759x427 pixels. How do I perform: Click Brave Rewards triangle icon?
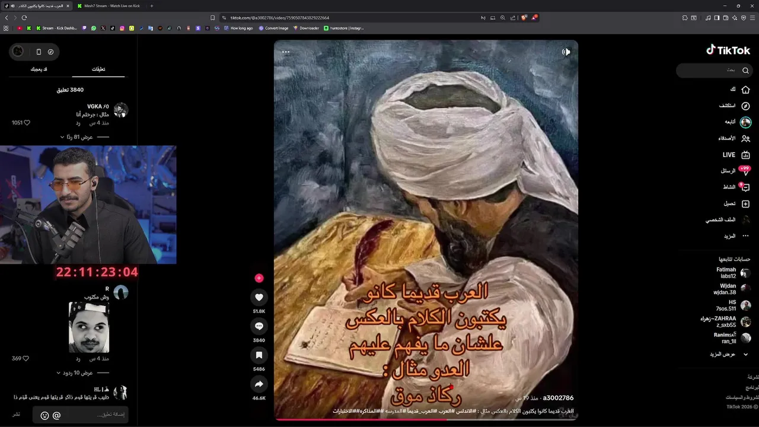pos(534,18)
